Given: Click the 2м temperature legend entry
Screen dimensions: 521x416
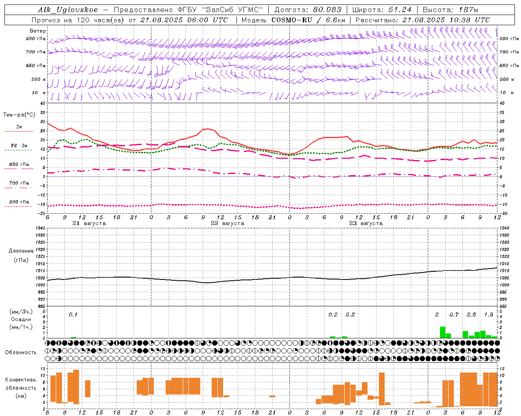Looking at the screenshot, I should pos(19,127).
